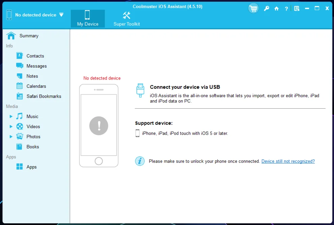
Task: Select Calendars in the sidebar
Action: tap(36, 86)
